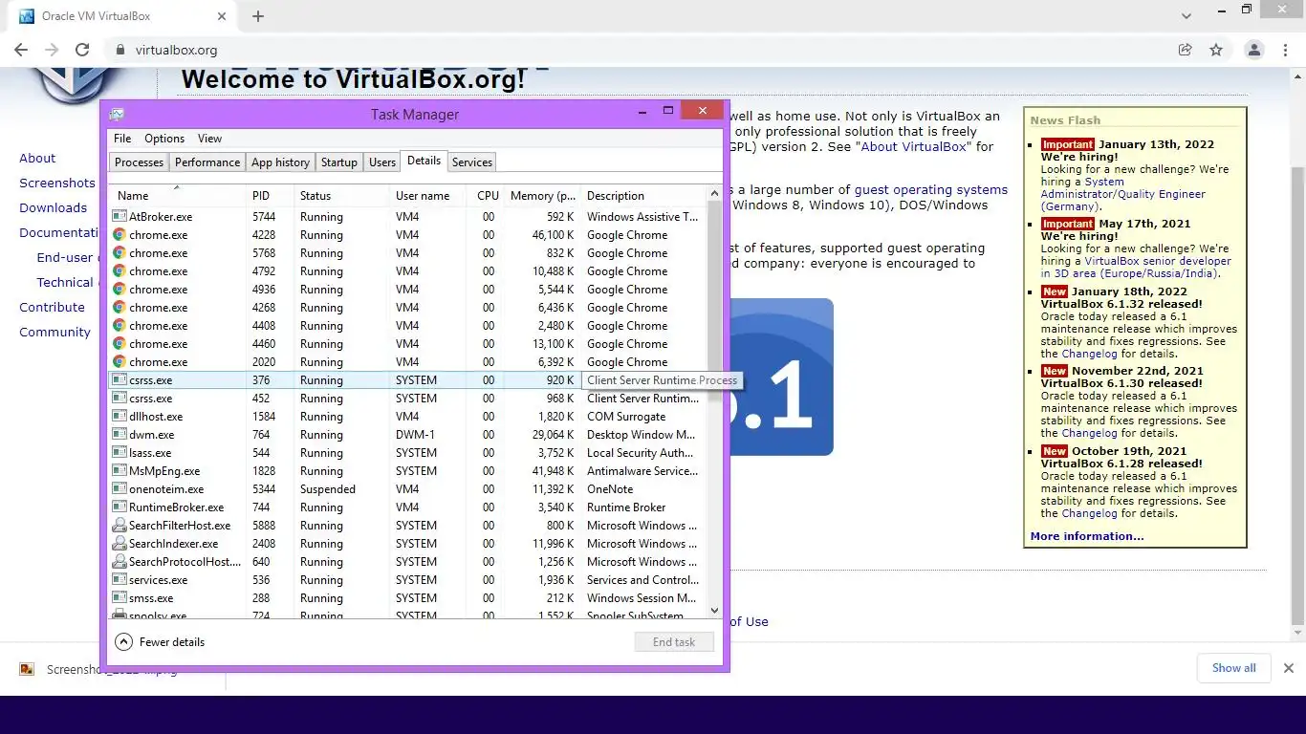This screenshot has width=1306, height=734.
Task: Open the Community sidebar link
Action: [x=55, y=333]
